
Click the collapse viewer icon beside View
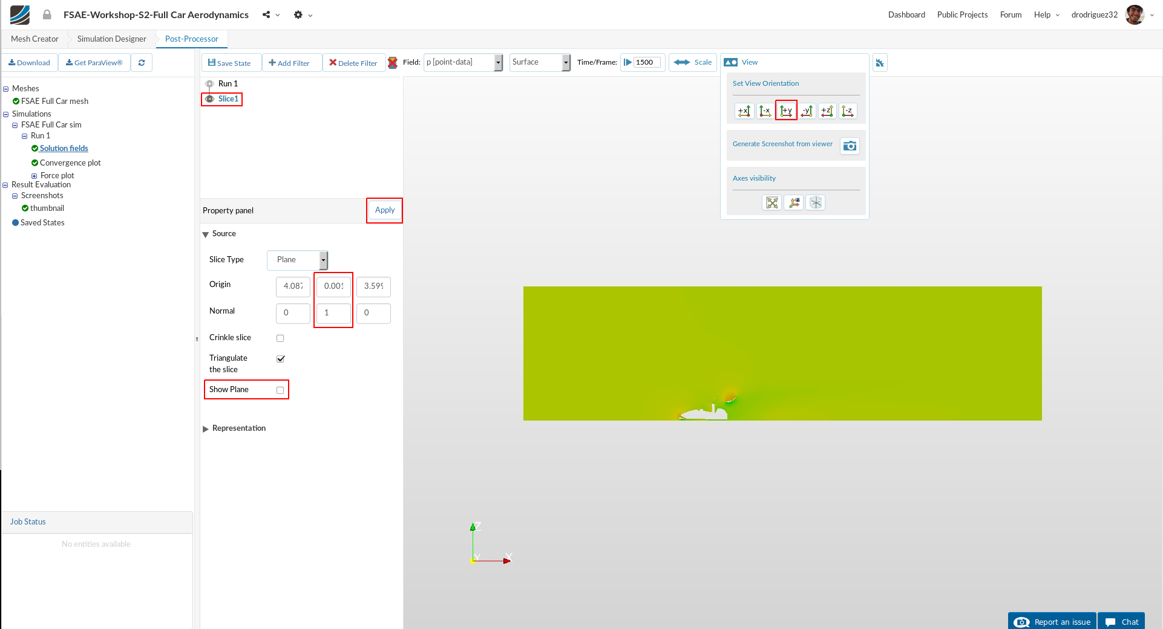click(880, 63)
